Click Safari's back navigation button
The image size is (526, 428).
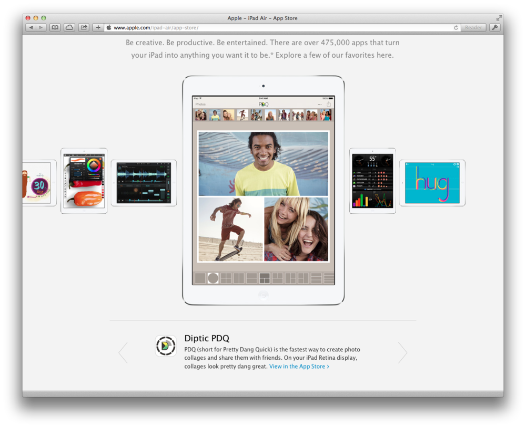pos(32,27)
